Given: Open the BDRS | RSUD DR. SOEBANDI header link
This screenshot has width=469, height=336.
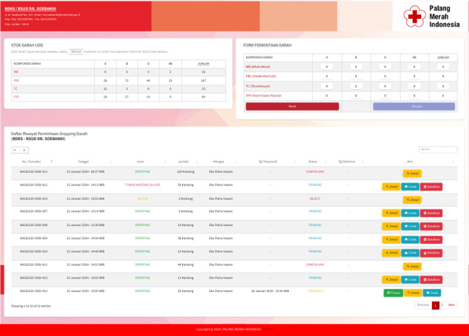Looking at the screenshot, I should (x=30, y=9).
